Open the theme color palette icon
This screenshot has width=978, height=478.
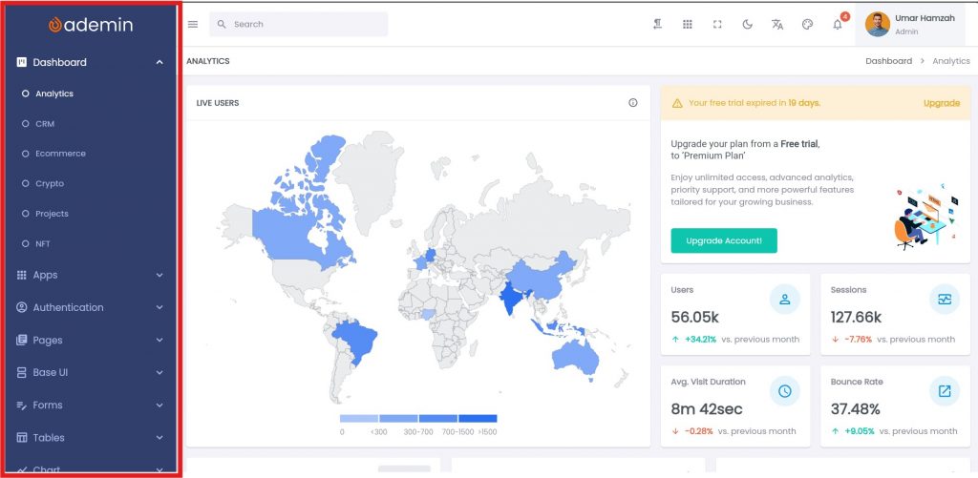tap(807, 25)
